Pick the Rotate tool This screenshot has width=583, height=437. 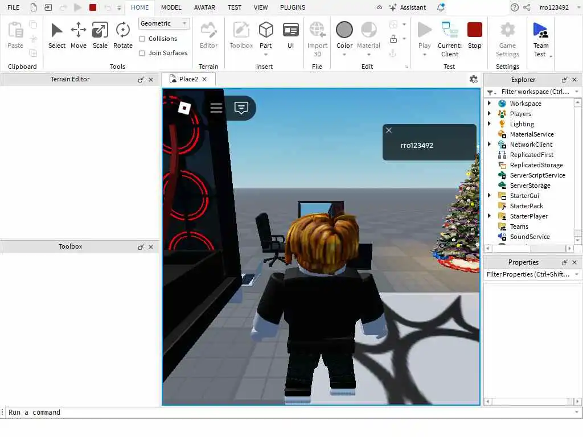coord(123,36)
